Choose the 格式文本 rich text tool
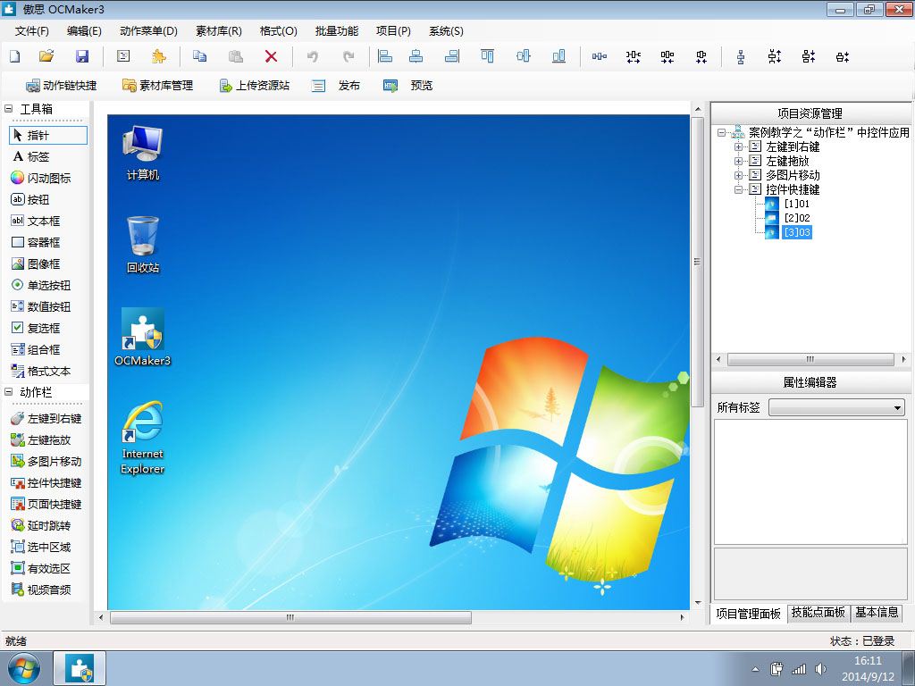Screen dimensions: 915x686 pos(41,371)
